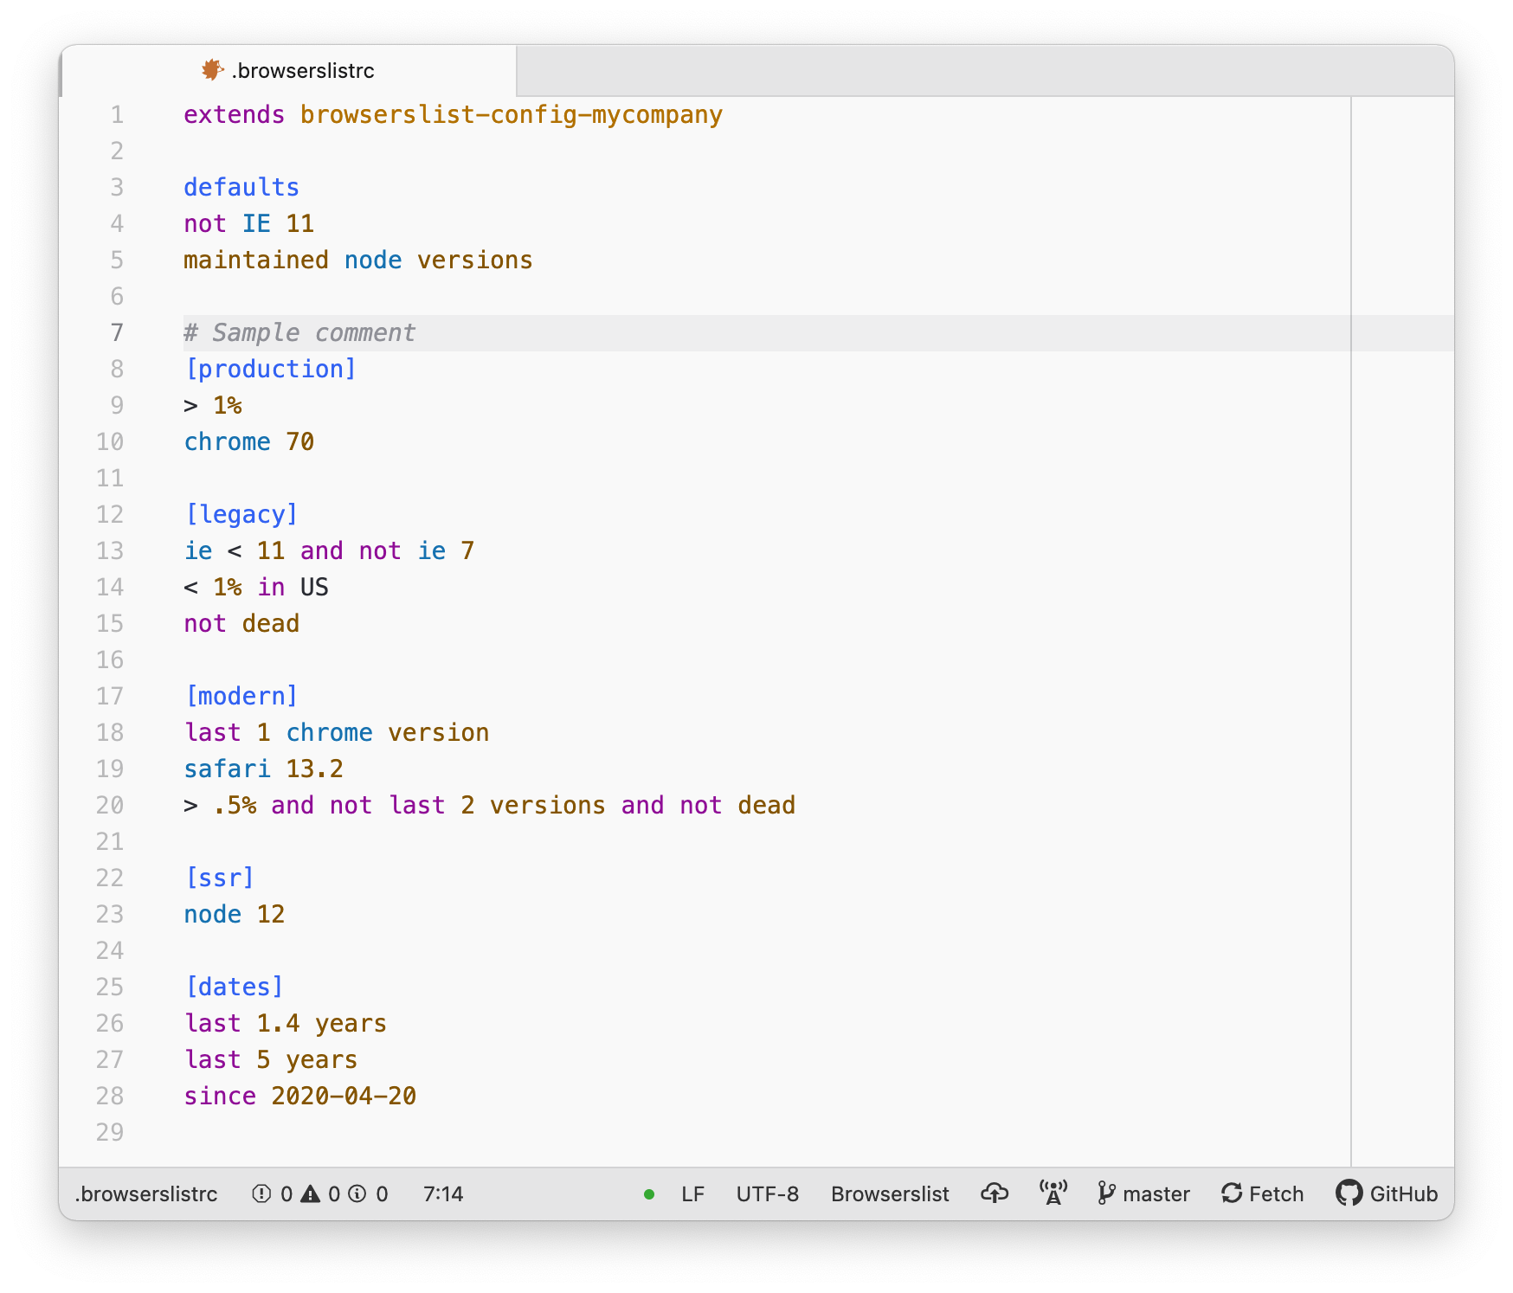Click 'browserslist-config-mycompany' text
The image size is (1513, 1293).
512,115
